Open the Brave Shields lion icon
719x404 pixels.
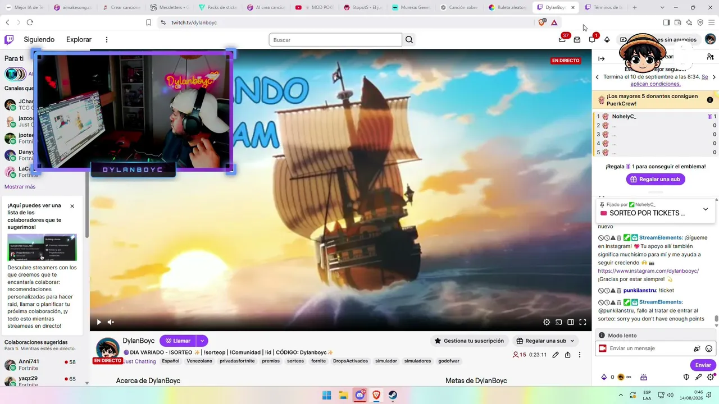point(542,22)
